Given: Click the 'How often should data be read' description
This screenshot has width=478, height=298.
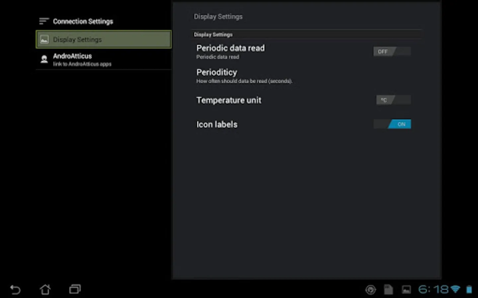Looking at the screenshot, I should (244, 81).
